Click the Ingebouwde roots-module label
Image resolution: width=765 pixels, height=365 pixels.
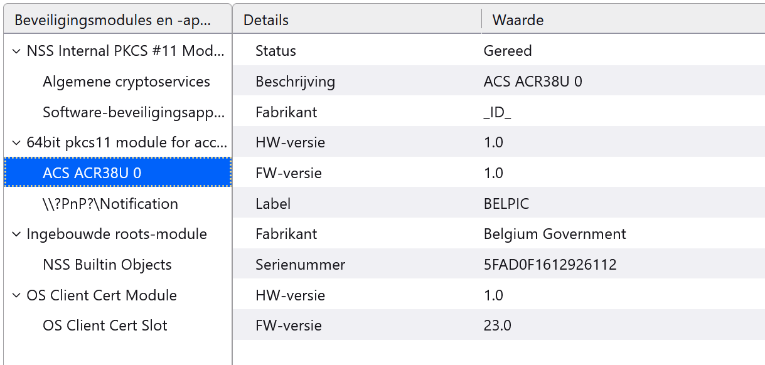click(116, 235)
